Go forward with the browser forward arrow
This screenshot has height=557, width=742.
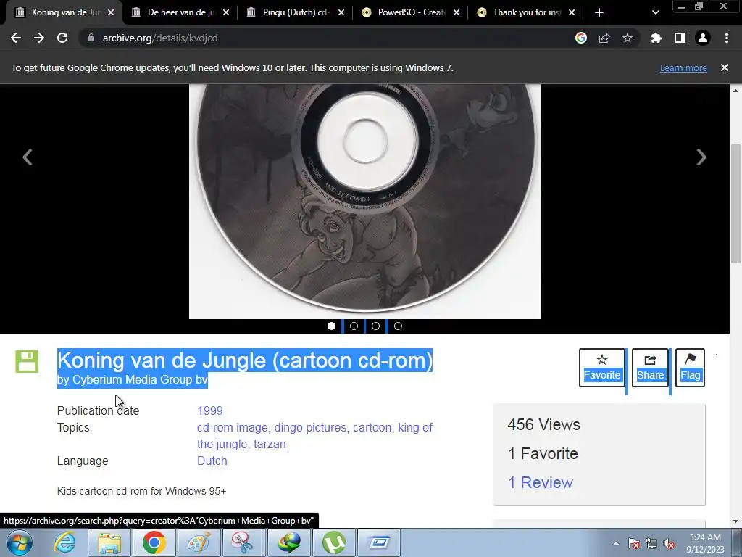[39, 38]
